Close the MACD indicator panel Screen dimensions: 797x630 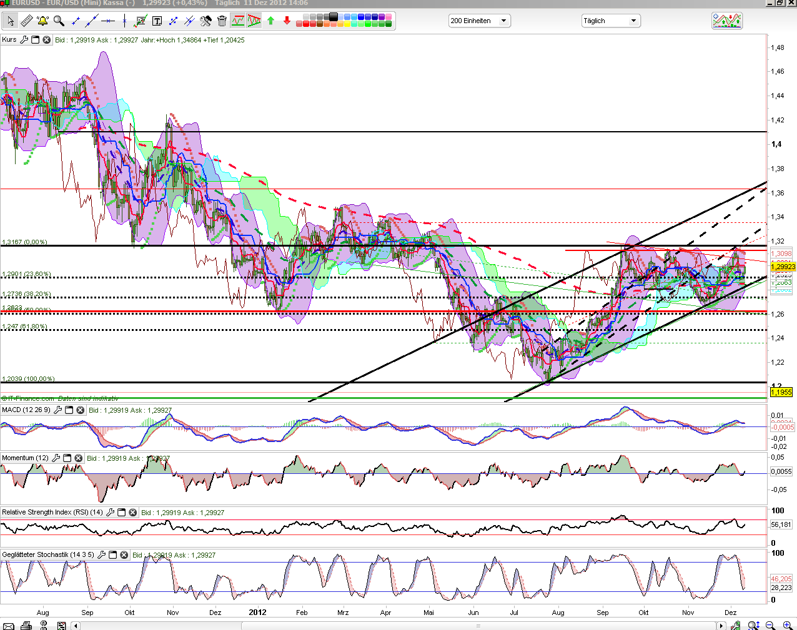pos(80,410)
